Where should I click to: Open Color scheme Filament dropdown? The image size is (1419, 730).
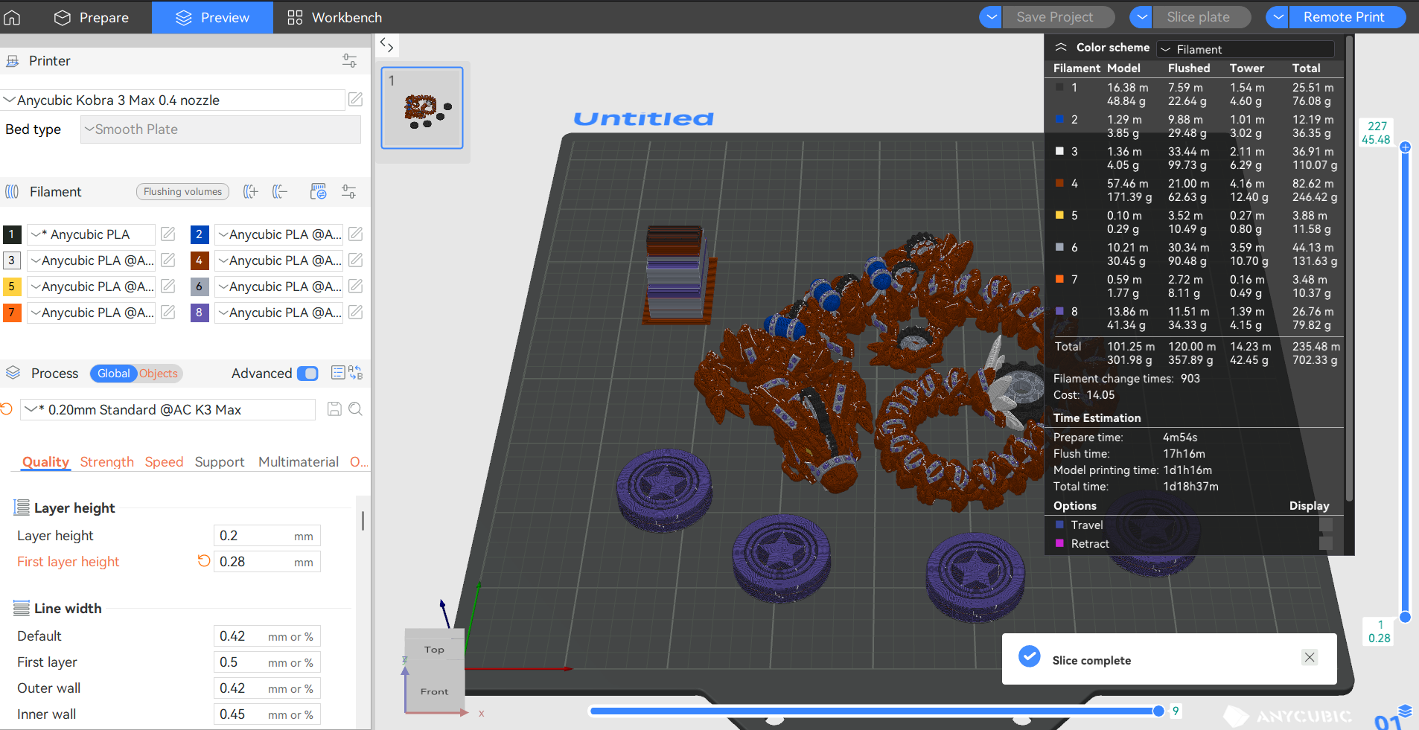[x=1246, y=49]
